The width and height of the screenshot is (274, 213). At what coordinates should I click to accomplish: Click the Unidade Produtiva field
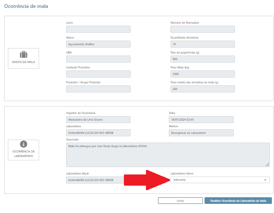[x=98, y=74]
